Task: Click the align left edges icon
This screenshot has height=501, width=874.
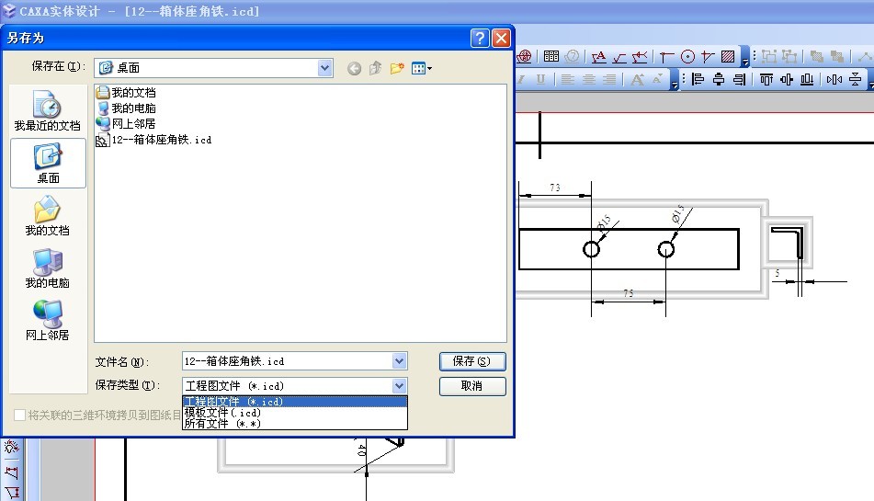Action: (x=698, y=80)
